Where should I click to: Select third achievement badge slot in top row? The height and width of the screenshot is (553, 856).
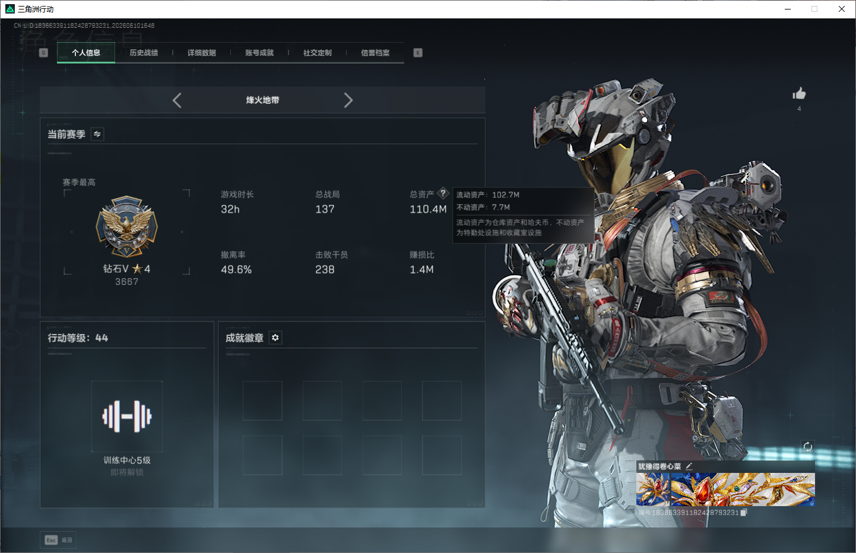382,401
